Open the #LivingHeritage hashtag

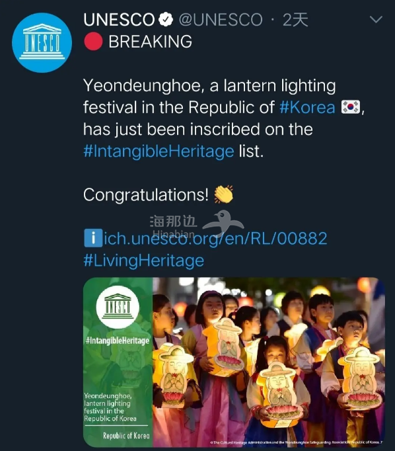pyautogui.click(x=143, y=261)
